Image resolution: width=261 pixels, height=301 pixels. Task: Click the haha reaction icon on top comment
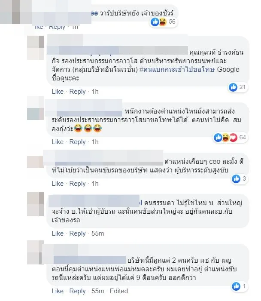163,22
